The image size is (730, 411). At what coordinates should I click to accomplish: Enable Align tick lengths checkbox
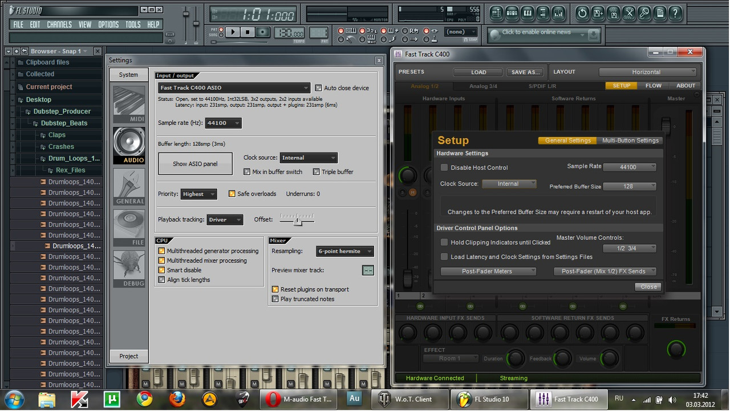coord(162,280)
